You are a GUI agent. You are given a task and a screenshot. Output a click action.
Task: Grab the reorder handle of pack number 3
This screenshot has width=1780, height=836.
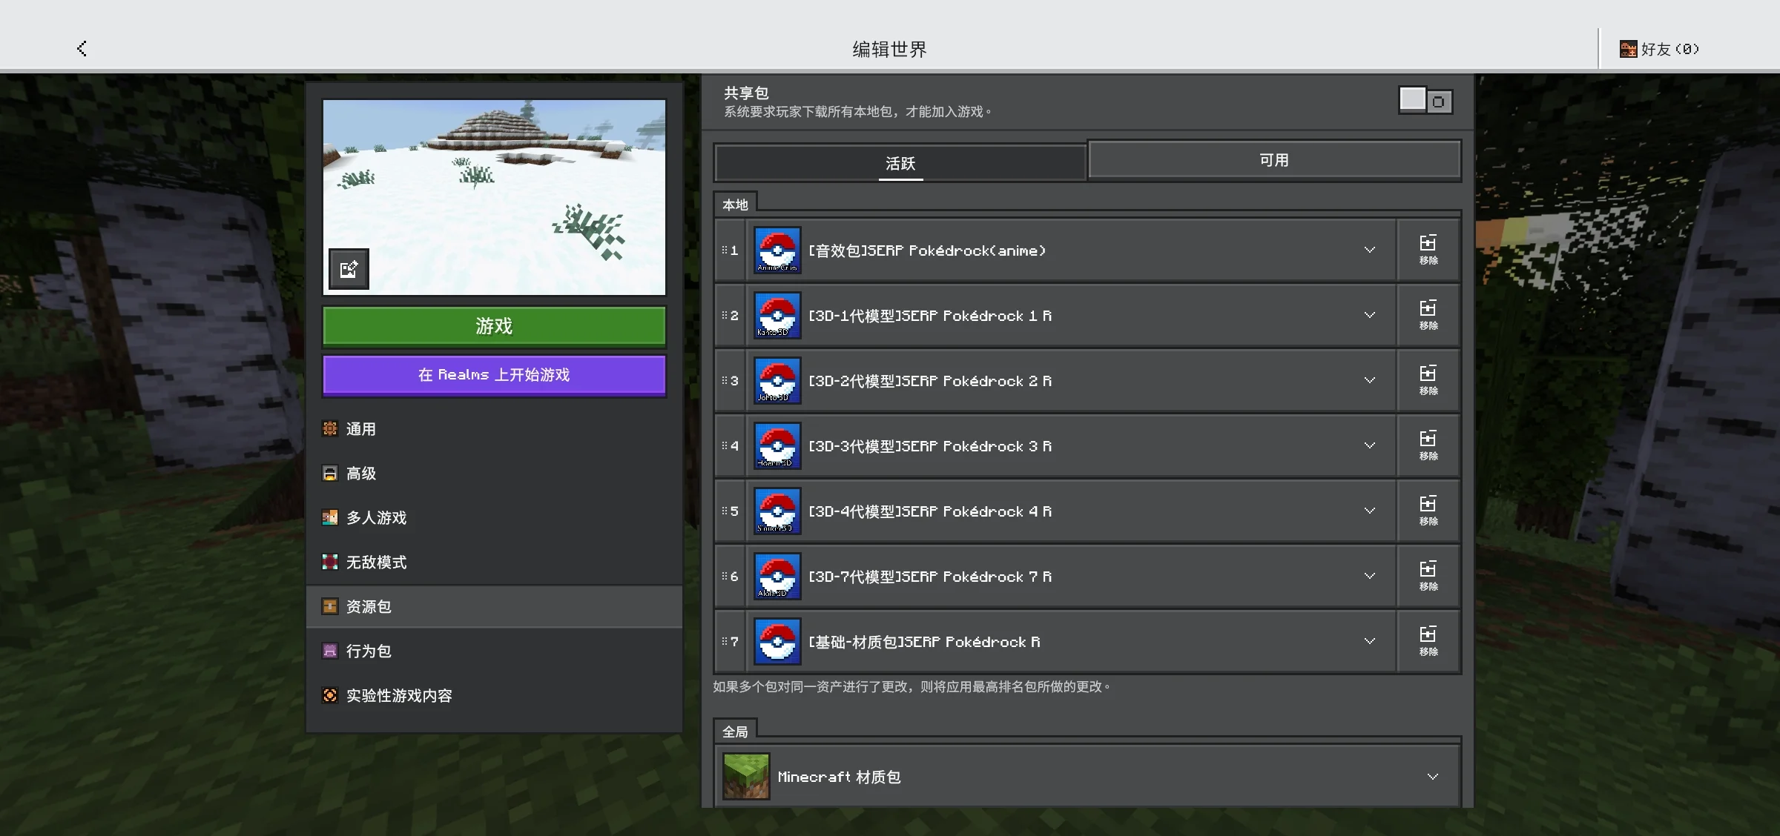(725, 381)
